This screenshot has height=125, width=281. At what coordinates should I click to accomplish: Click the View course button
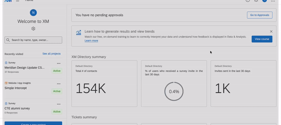(262, 39)
